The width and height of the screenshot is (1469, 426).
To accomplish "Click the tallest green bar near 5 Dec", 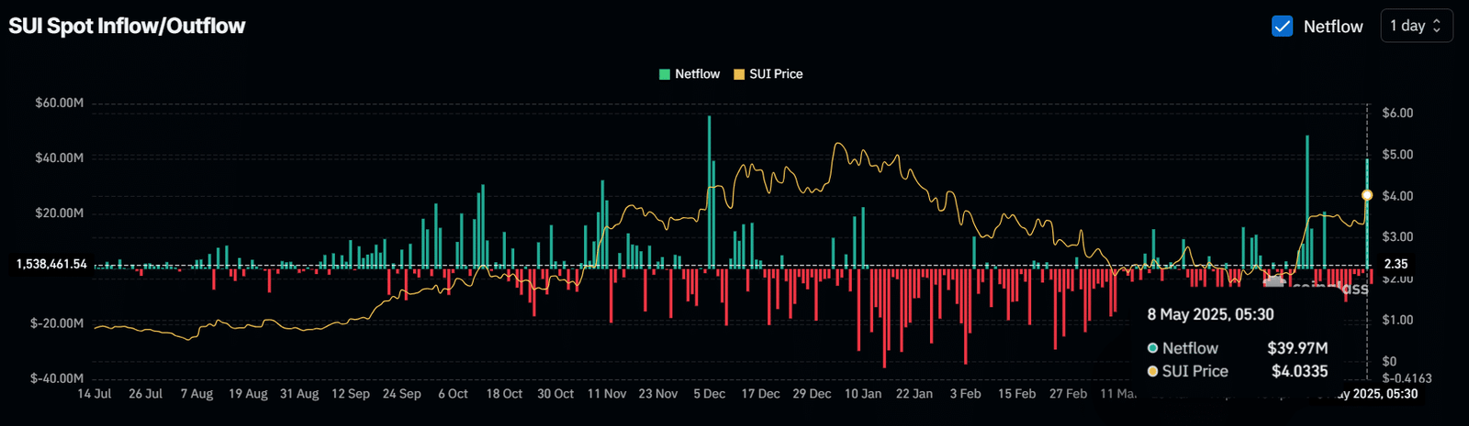I will coord(709,191).
